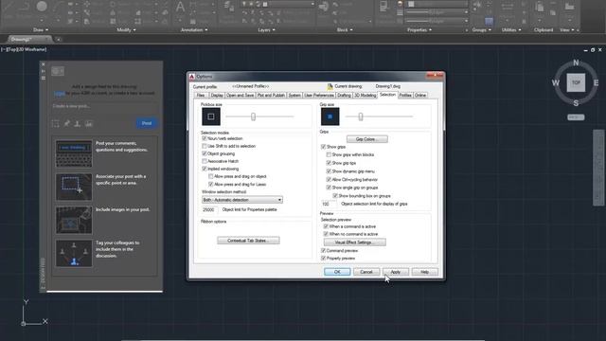This screenshot has width=606, height=341.
Task: Toggle Command preview checkbox
Action: pyautogui.click(x=324, y=250)
